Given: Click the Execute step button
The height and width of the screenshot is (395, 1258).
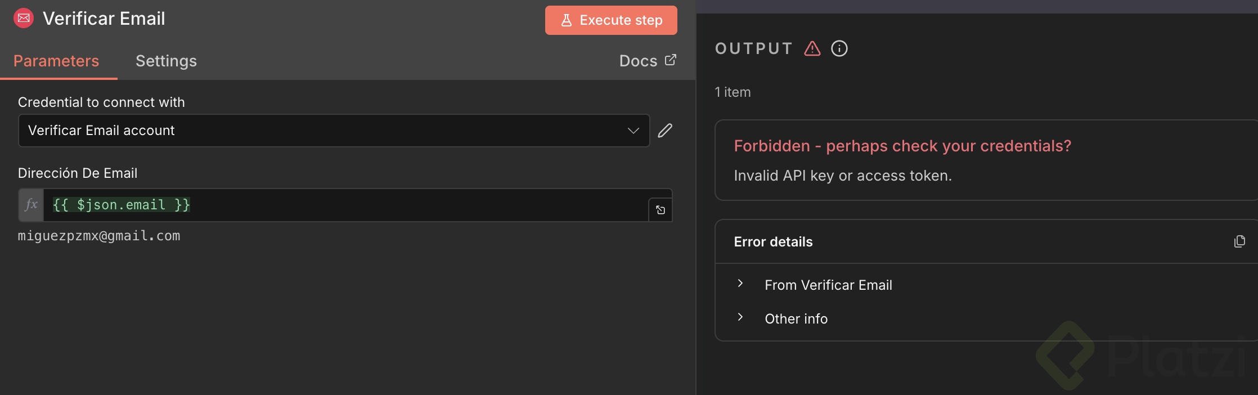Looking at the screenshot, I should pos(610,20).
